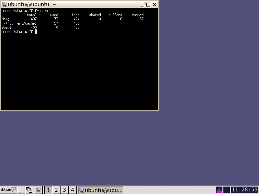Open the debian main menu
This screenshot has height=194, width=259.
[8, 190]
